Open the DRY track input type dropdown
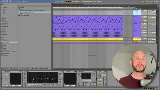Screen dimensions: 160x90 (144, 16)
